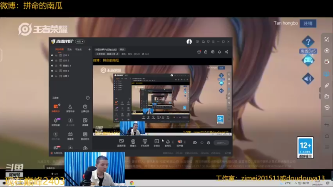Viewport: 333px width, 187px height.
Task: Mute the 麦克风 microphone icon
Action: coord(168,142)
